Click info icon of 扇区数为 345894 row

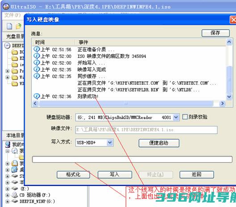(37, 56)
